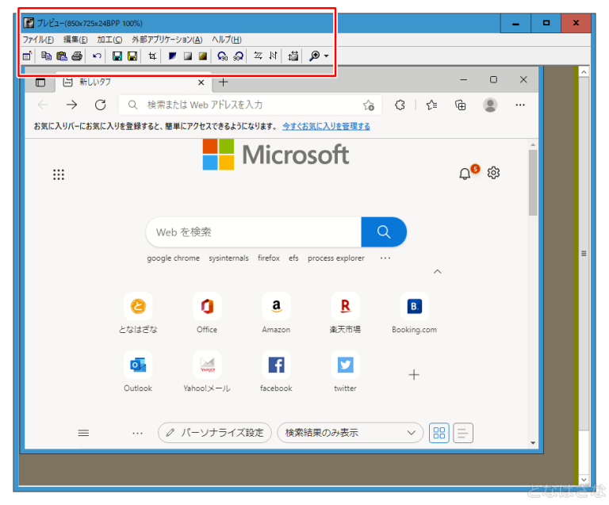The width and height of the screenshot is (609, 505).
Task: Click the Web を検索 search box
Action: click(x=254, y=232)
